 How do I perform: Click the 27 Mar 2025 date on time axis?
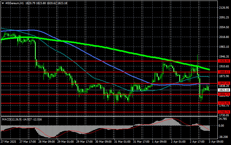(9, 142)
